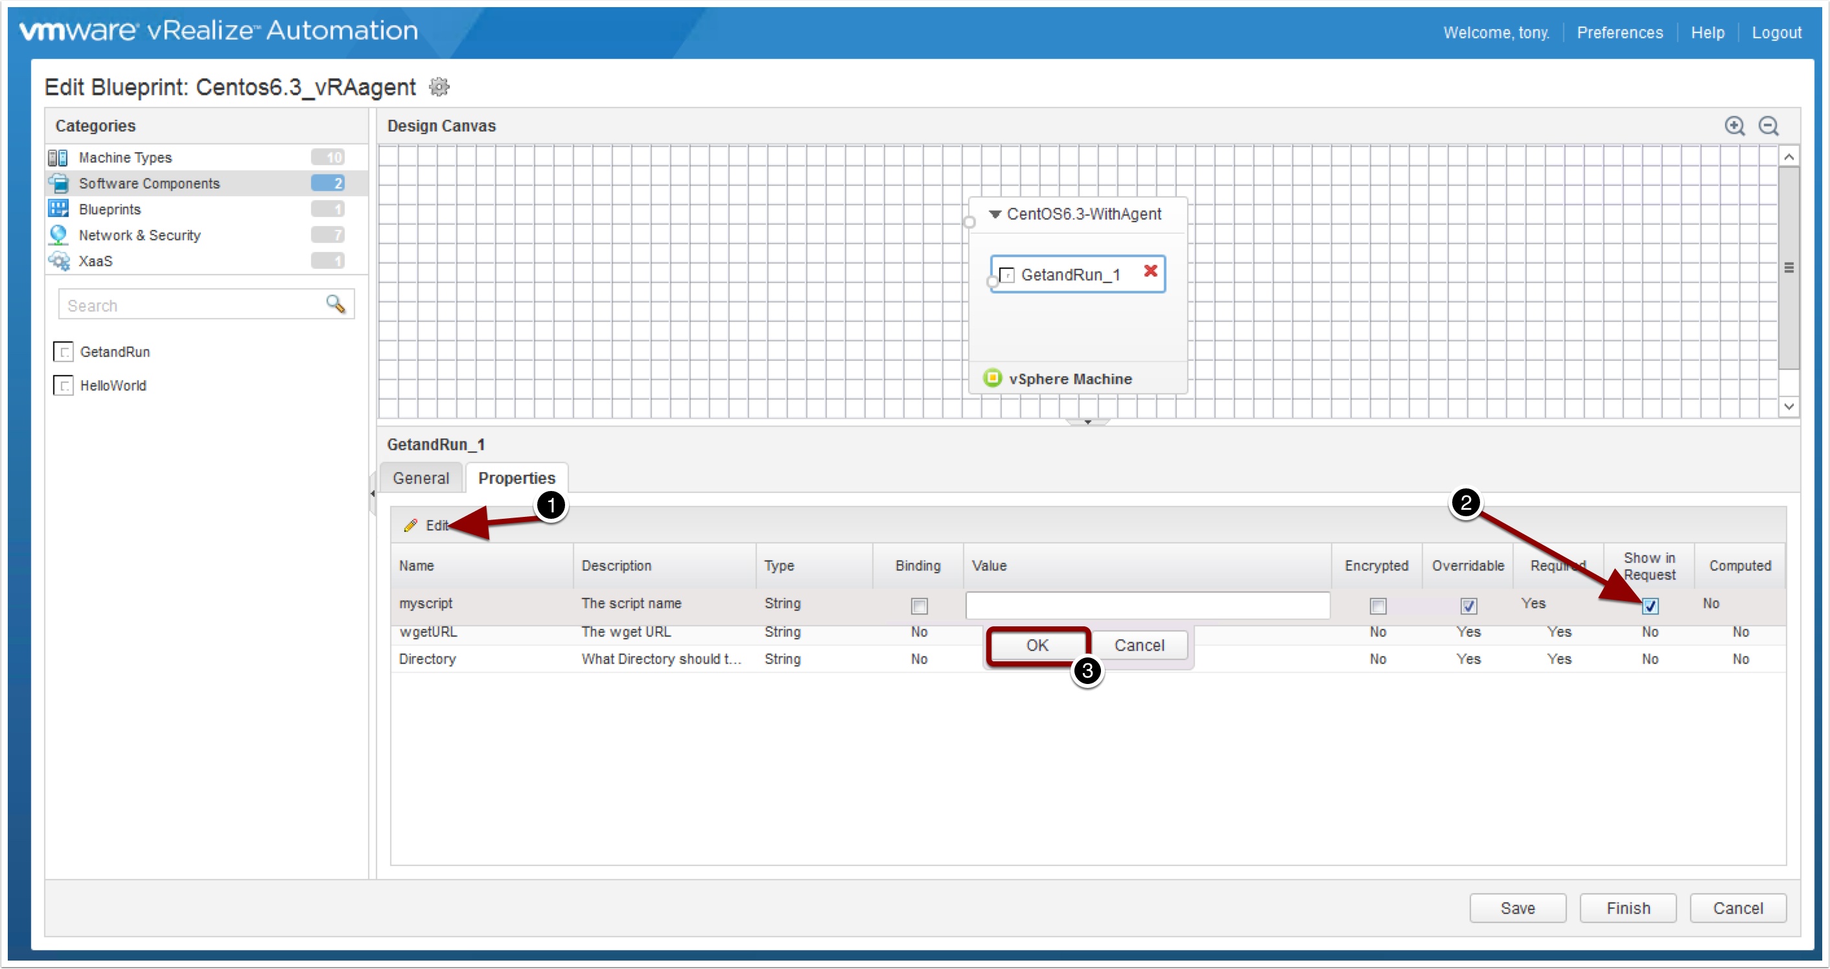1830x969 pixels.
Task: Click the Finish button
Action: tap(1628, 908)
